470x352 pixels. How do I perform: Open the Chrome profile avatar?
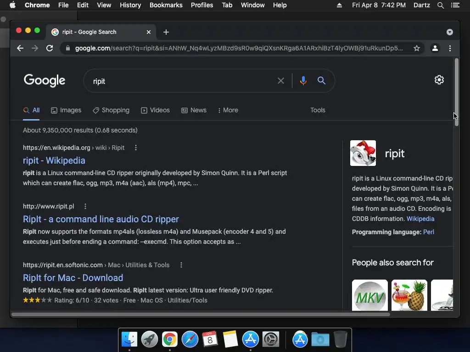[x=435, y=48]
